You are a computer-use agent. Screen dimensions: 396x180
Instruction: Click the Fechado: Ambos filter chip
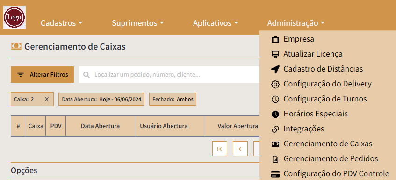173,99
